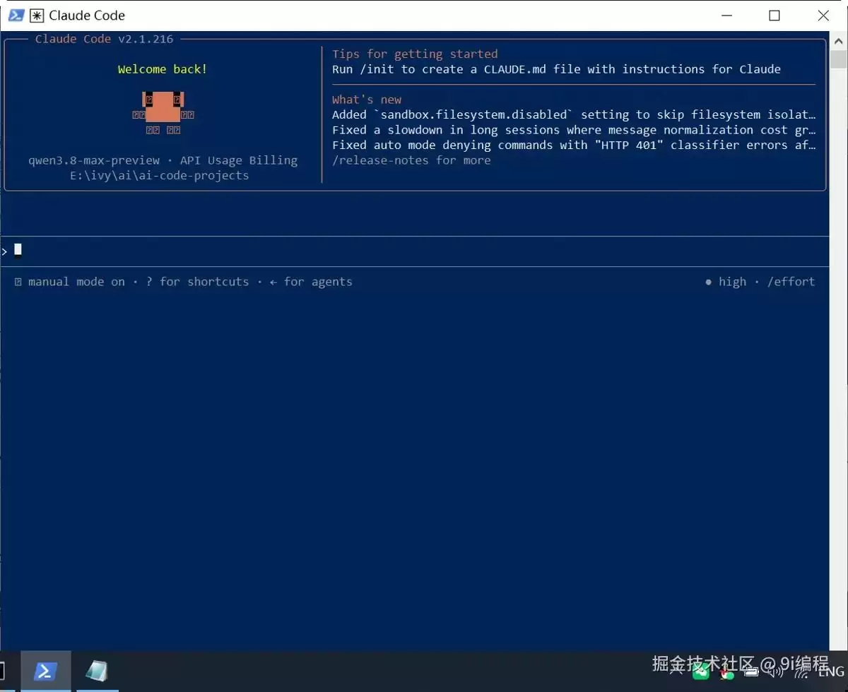Image resolution: width=848 pixels, height=692 pixels.
Task: Click the /effort command hint
Action: 791,282
